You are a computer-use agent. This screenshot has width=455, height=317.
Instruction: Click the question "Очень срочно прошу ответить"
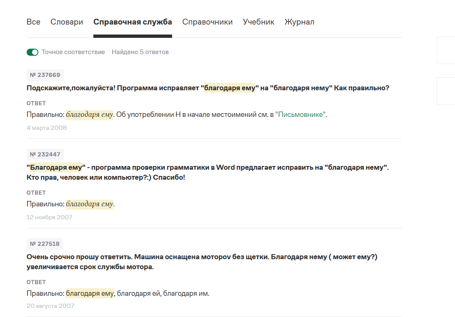click(202, 262)
